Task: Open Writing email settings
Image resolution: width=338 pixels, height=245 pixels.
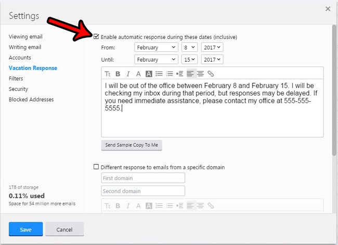Action: point(25,47)
